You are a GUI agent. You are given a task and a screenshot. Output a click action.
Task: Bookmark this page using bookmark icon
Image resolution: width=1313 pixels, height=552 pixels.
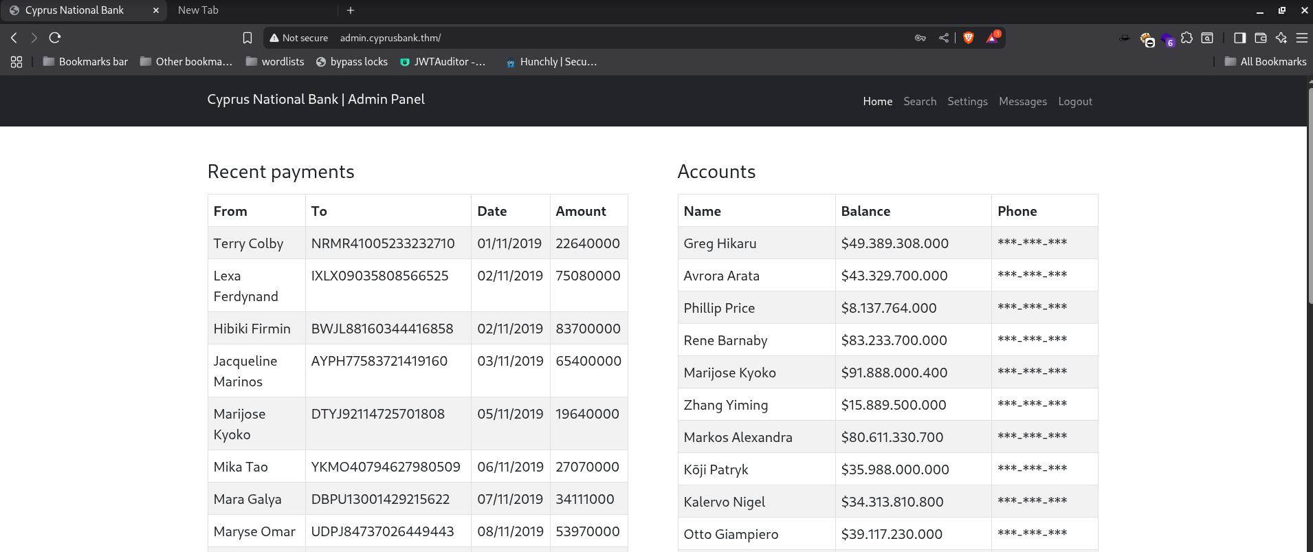click(247, 38)
